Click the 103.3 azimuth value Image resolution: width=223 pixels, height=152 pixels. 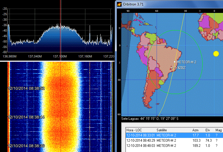point(196,141)
